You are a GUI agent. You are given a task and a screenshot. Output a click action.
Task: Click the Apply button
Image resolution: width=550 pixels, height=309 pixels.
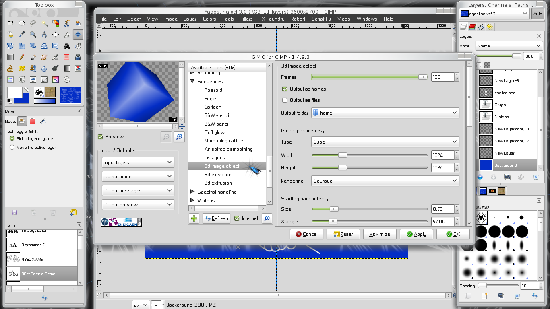coord(416,234)
